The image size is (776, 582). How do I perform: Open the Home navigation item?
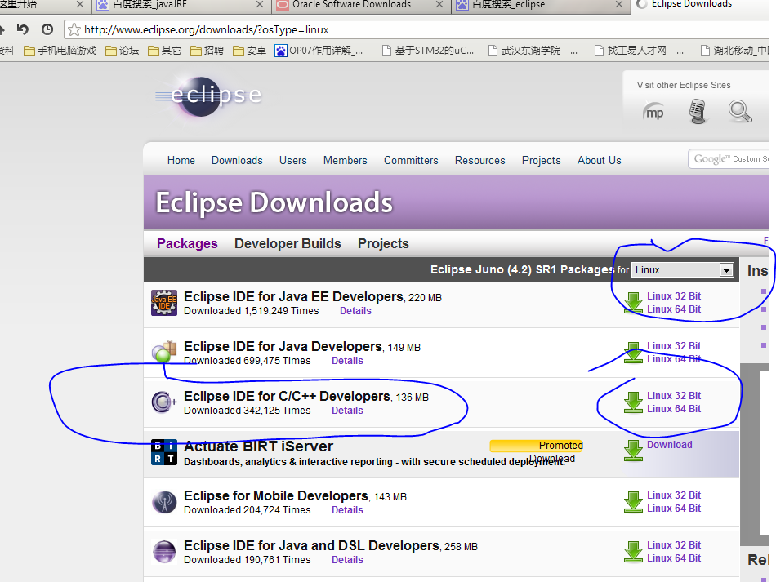click(x=181, y=160)
